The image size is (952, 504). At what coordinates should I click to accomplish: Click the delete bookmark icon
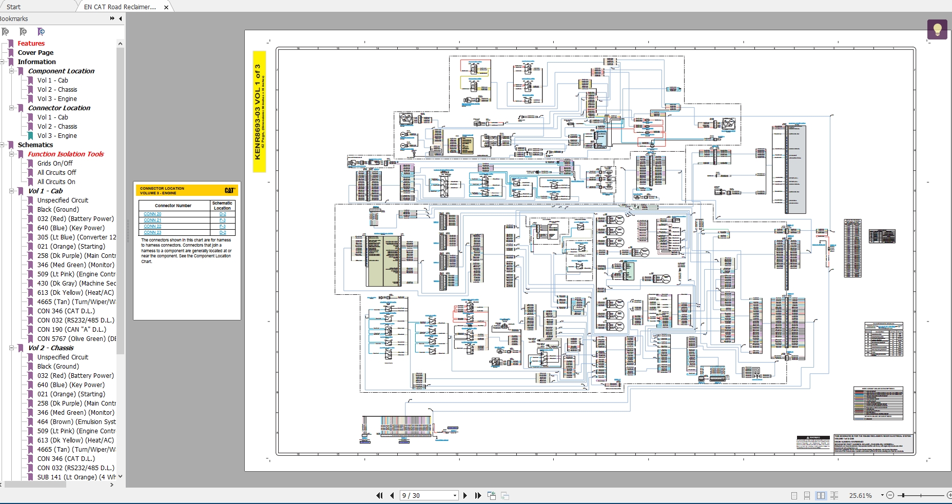5,32
